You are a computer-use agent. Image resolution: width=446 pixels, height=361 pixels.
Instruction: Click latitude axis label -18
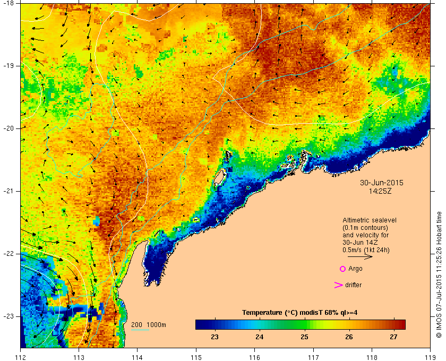pyautogui.click(x=7, y=3)
